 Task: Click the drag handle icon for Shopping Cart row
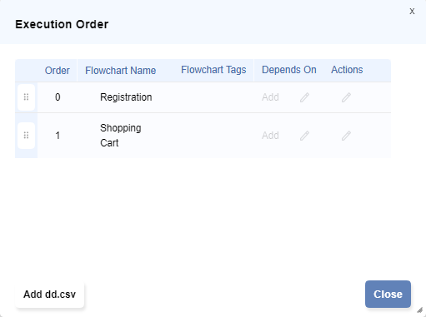pyautogui.click(x=26, y=136)
